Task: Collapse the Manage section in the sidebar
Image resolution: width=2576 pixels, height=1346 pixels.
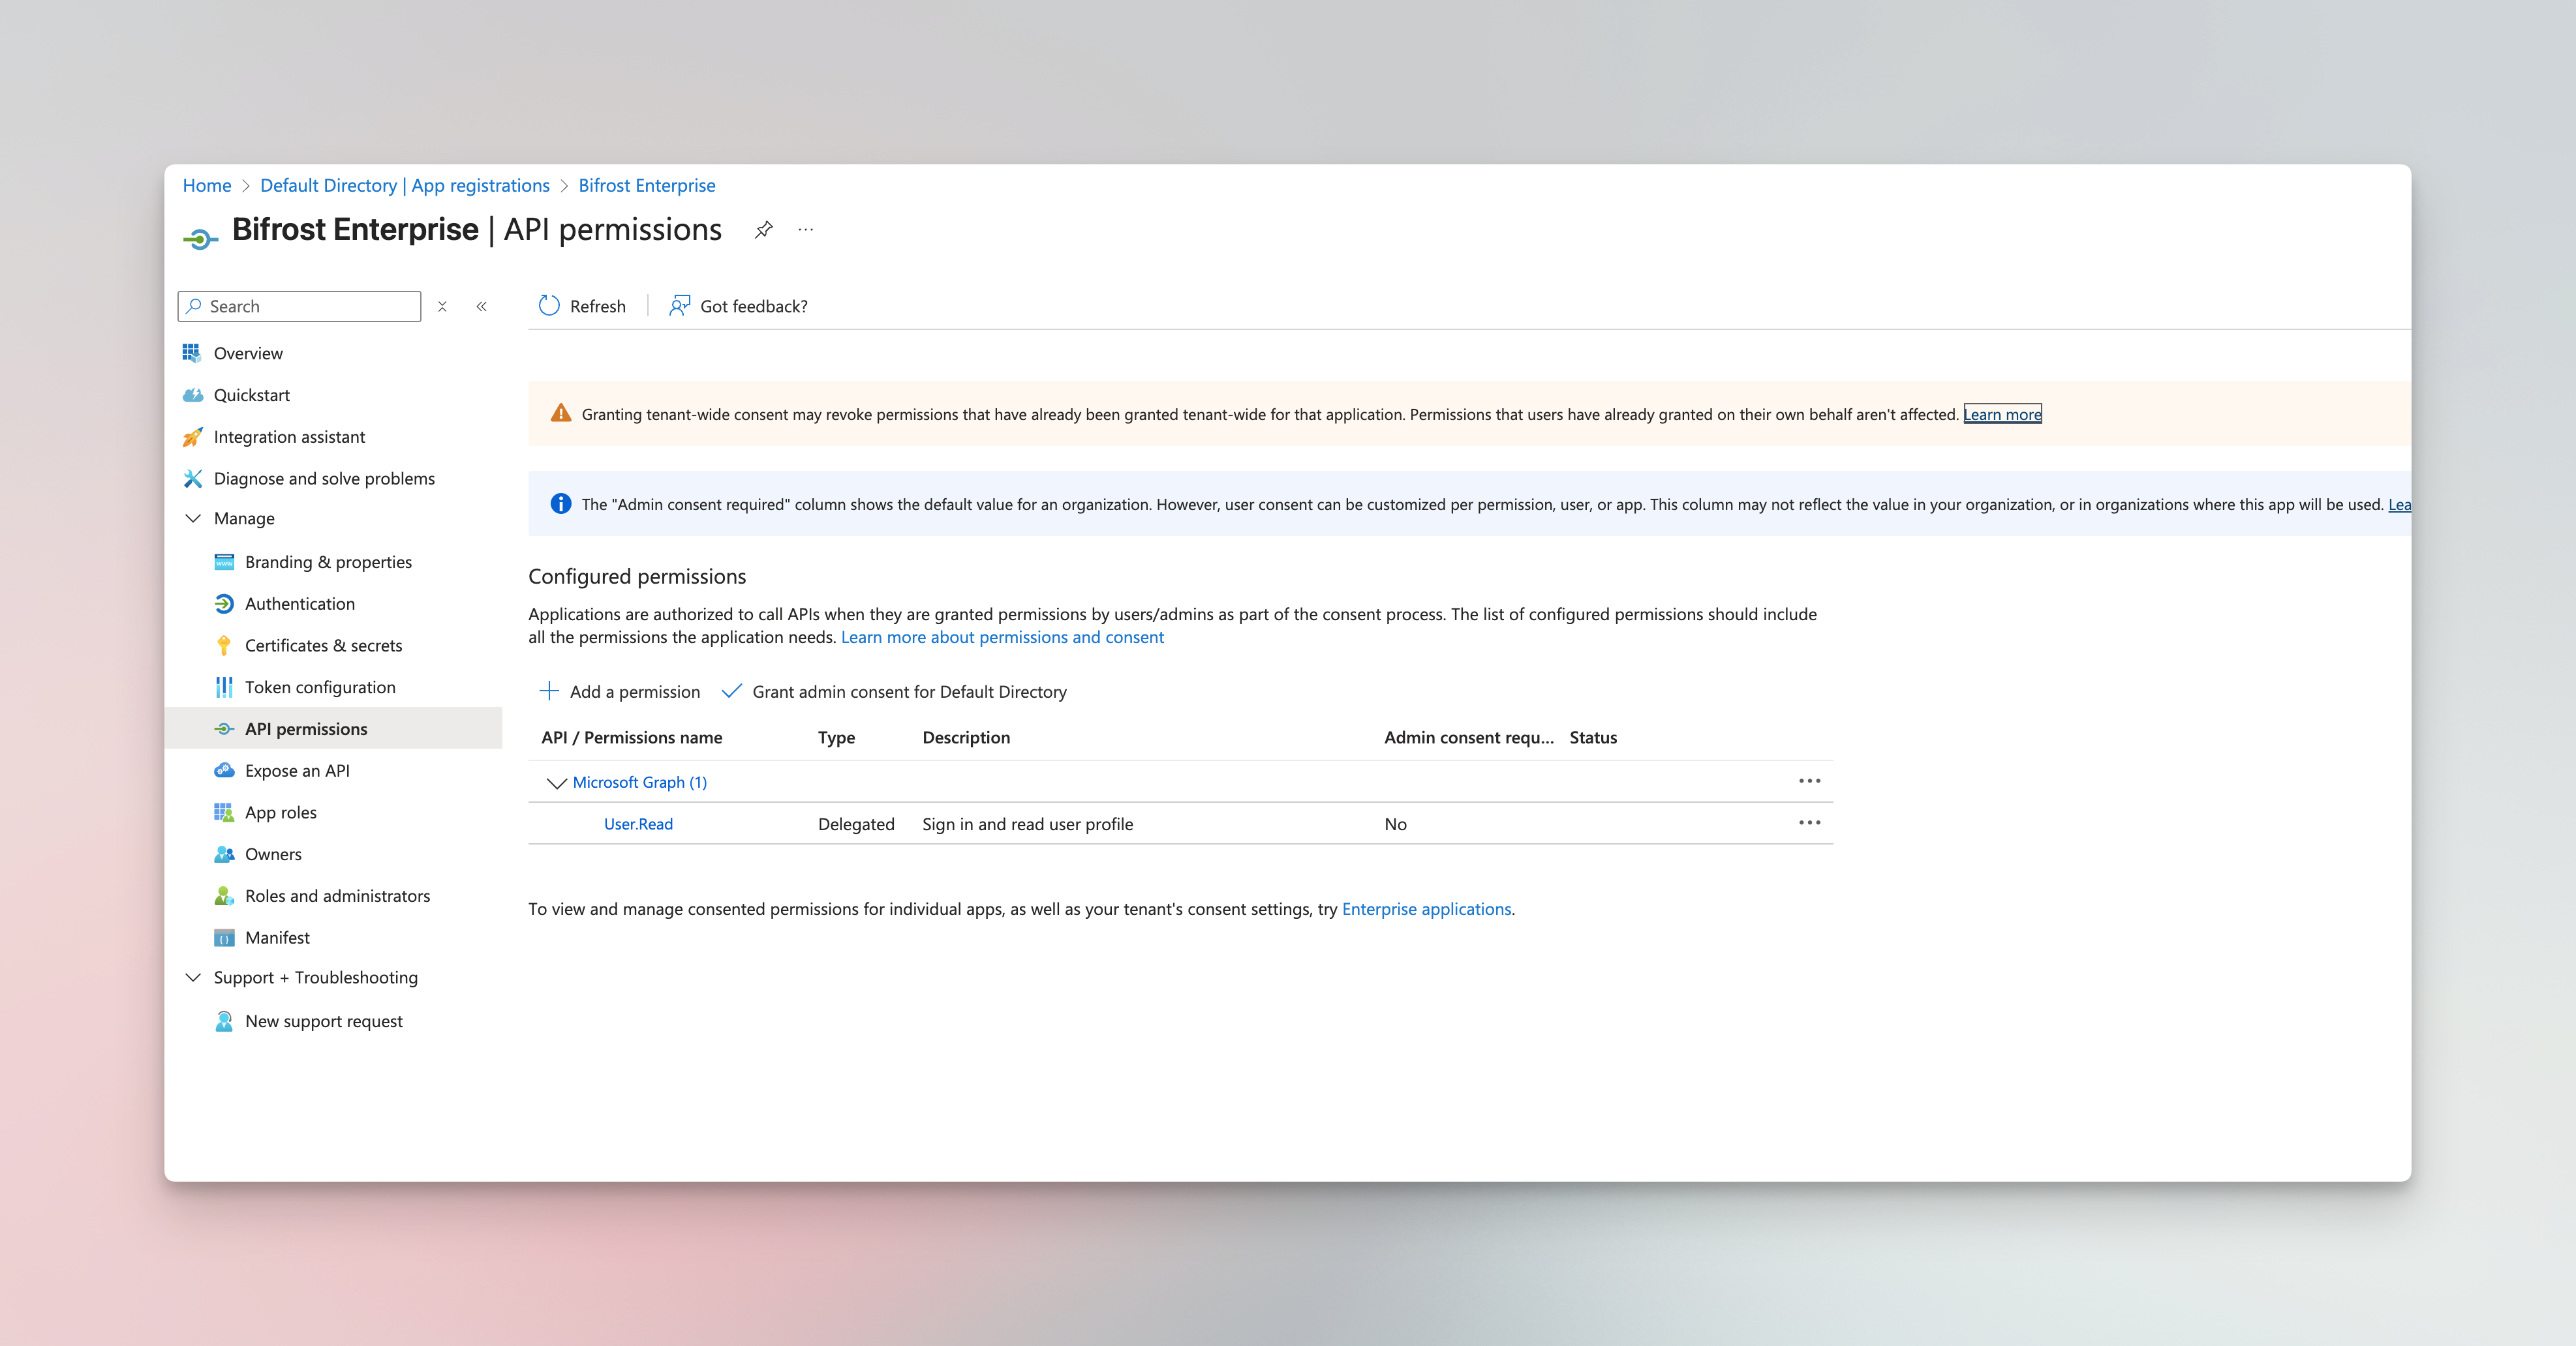Action: [x=193, y=518]
